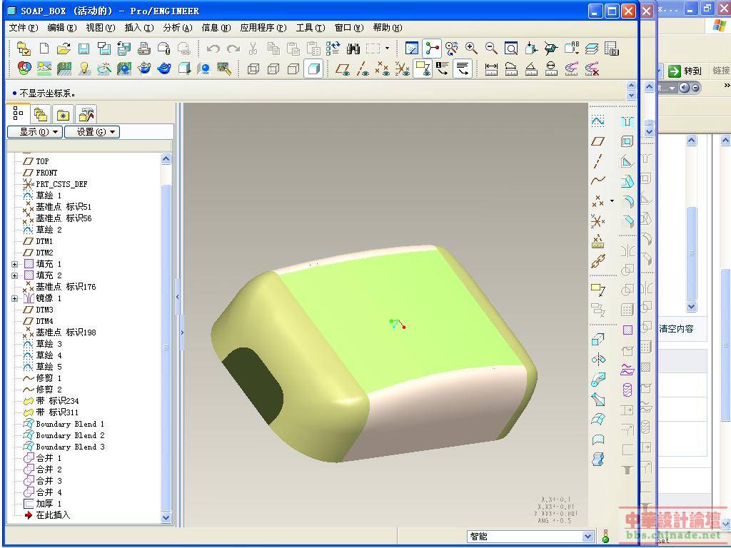Click the Print icon in toolbar
731x548 pixels.
tap(143, 49)
